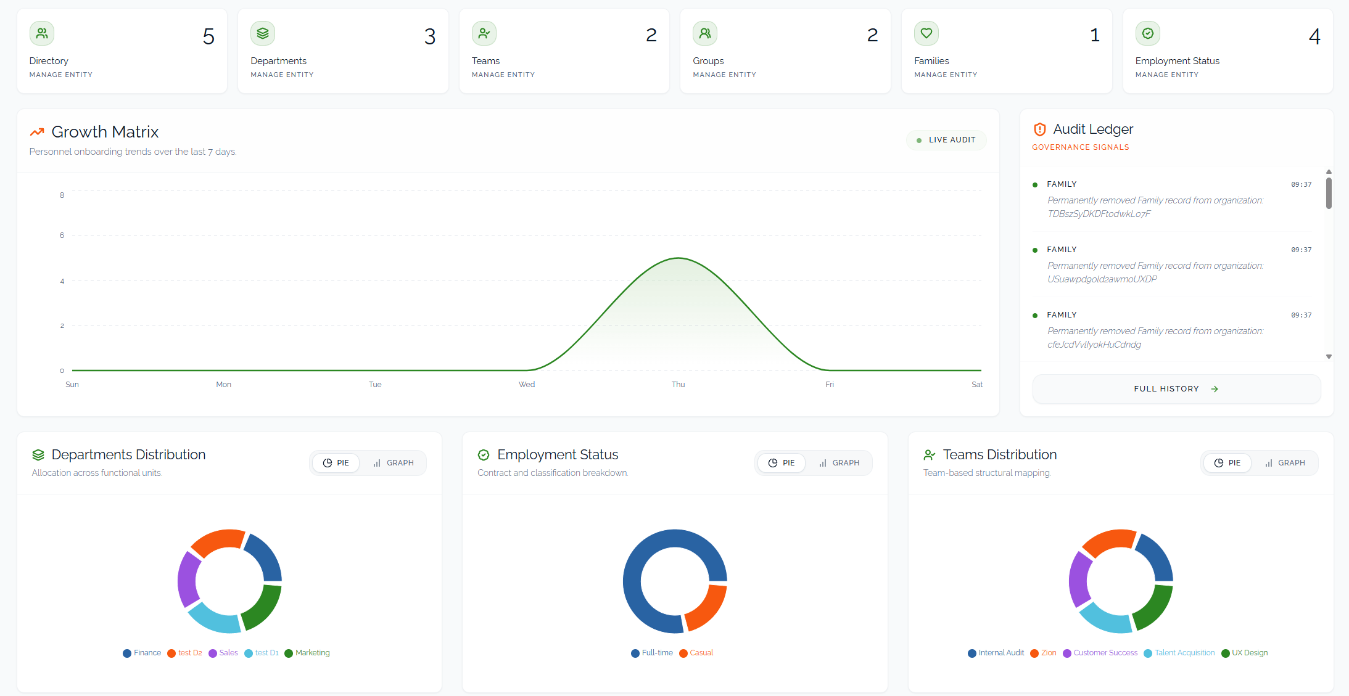Click the Families heart icon
1349x696 pixels.
(926, 33)
